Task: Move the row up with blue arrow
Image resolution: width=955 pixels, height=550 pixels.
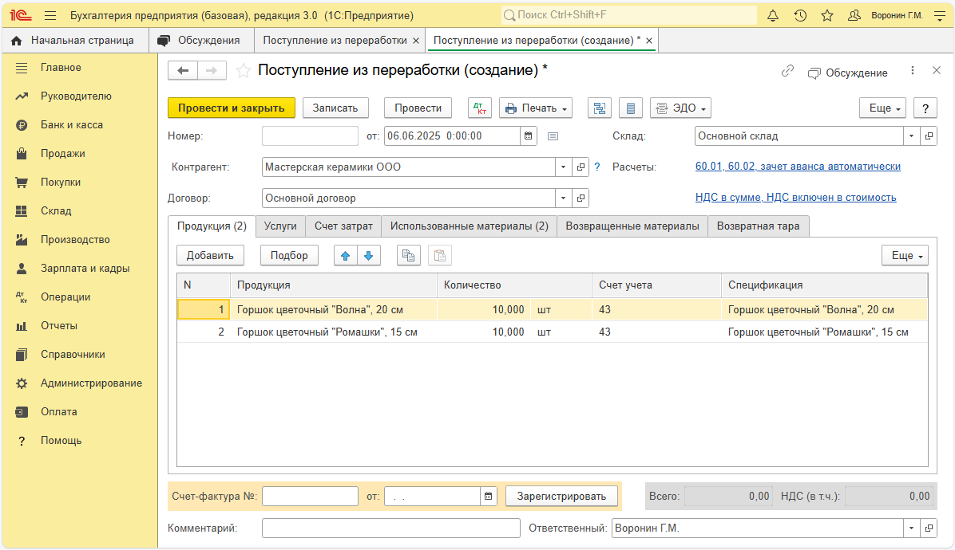Action: (345, 256)
